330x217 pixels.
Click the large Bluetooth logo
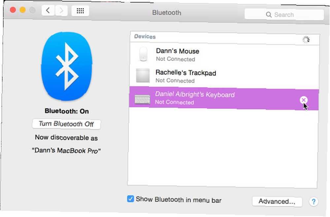click(x=67, y=66)
